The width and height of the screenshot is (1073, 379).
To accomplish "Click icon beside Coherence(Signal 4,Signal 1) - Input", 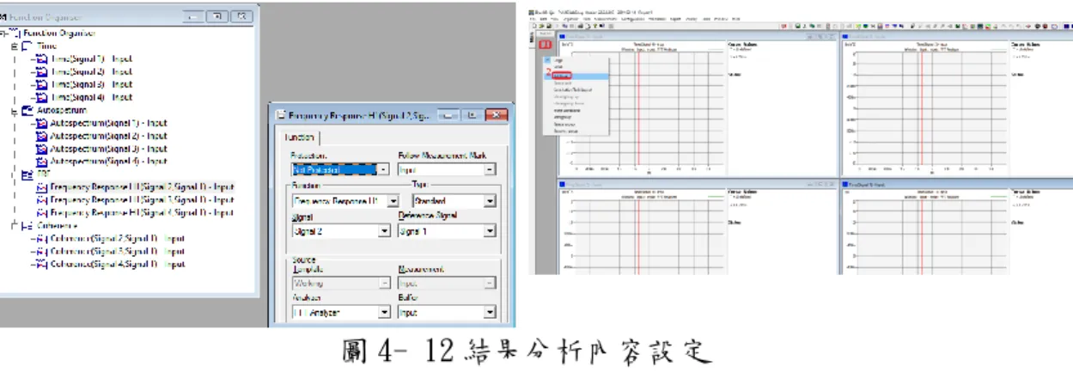I will 41,265.
